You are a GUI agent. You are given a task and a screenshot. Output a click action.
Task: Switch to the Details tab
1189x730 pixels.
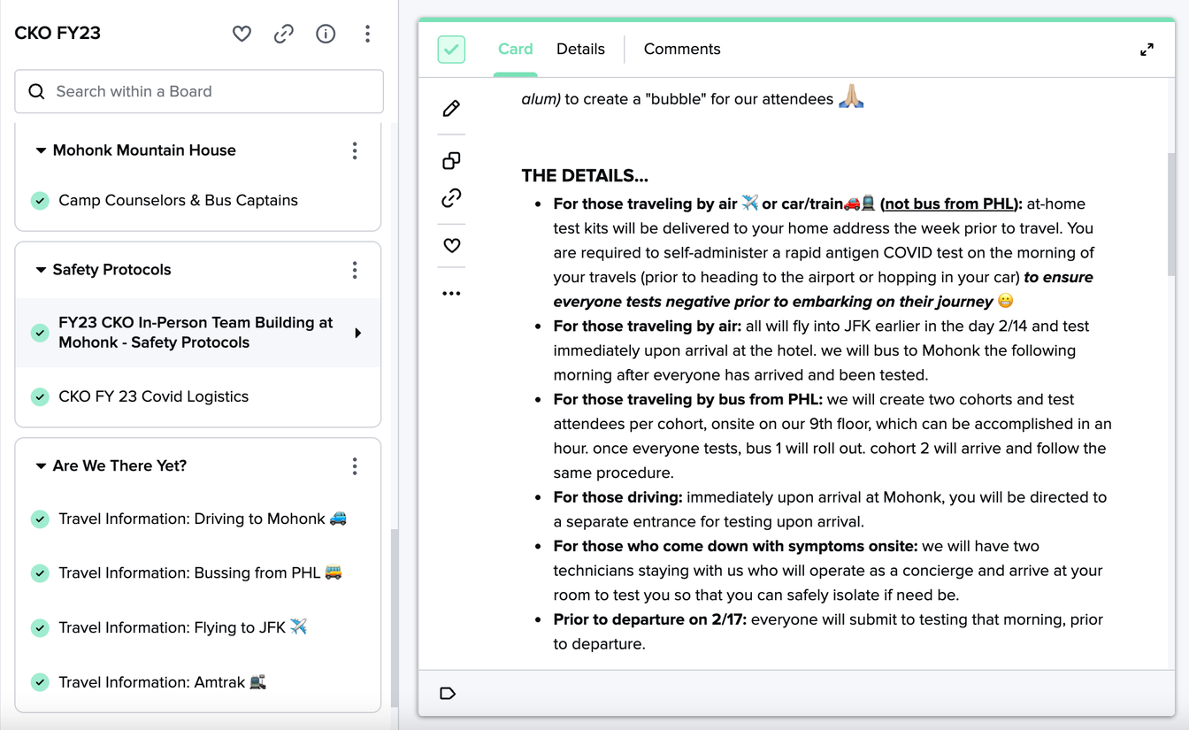pyautogui.click(x=580, y=50)
